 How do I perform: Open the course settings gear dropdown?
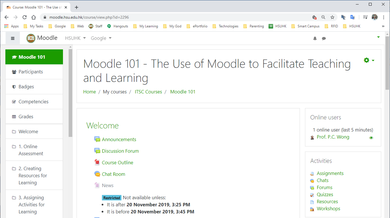click(366, 60)
